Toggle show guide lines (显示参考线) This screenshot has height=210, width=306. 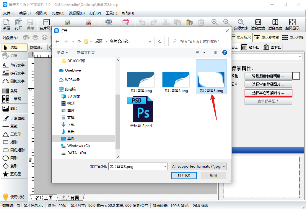266,37
